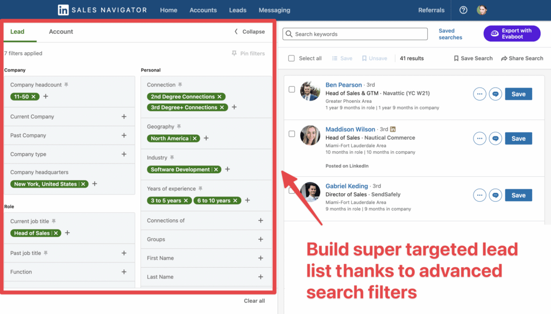Image resolution: width=551 pixels, height=314 pixels.
Task: Add another industry filter value
Action: click(228, 169)
